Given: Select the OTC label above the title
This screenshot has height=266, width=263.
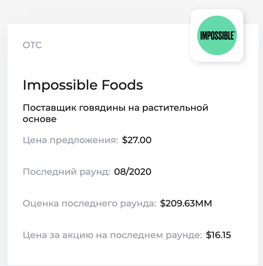Looking at the screenshot, I should click(x=32, y=45).
